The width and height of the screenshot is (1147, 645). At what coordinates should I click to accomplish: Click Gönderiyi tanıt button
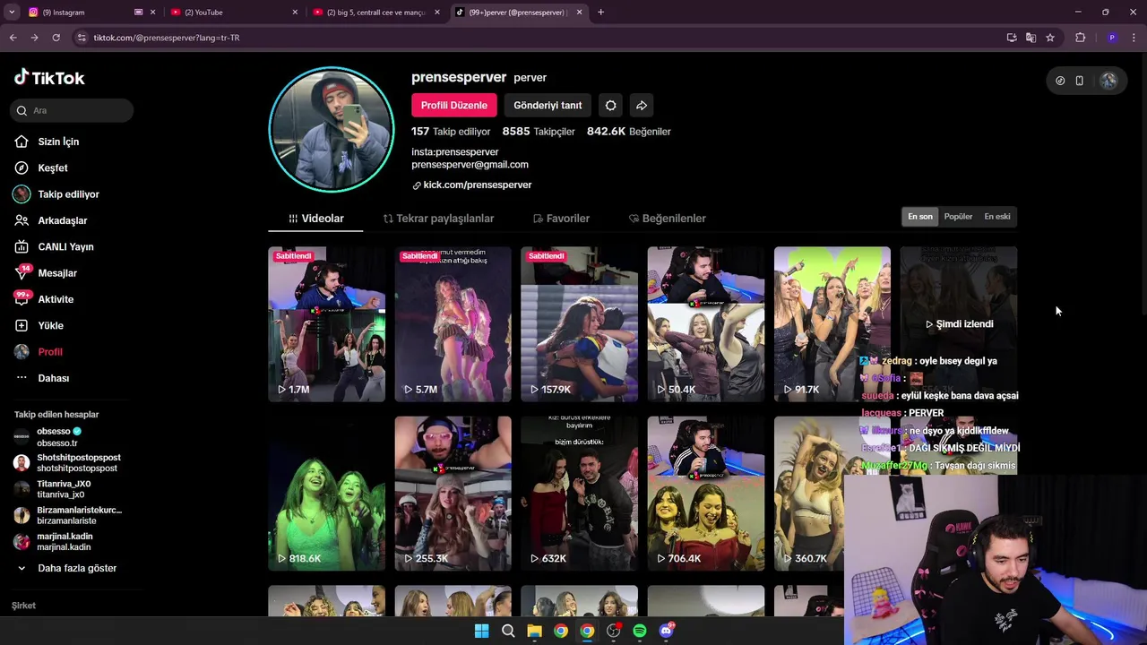(x=548, y=105)
